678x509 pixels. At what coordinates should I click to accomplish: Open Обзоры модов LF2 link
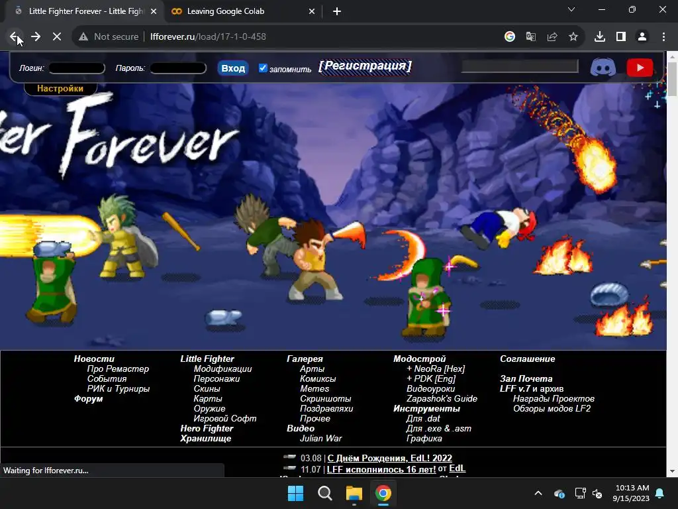pos(552,408)
